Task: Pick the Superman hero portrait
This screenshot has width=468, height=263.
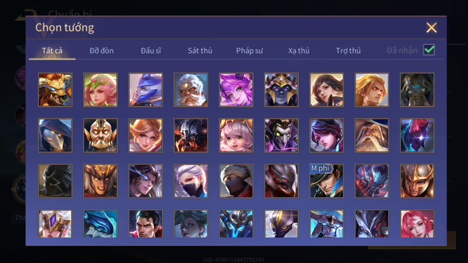Action: click(145, 224)
